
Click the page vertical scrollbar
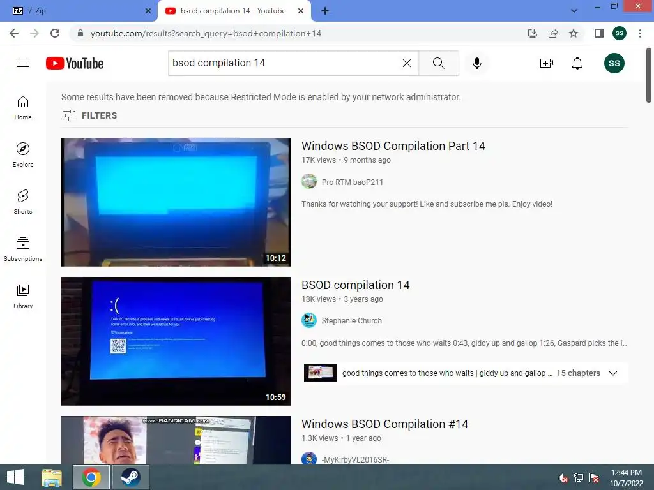[x=649, y=75]
